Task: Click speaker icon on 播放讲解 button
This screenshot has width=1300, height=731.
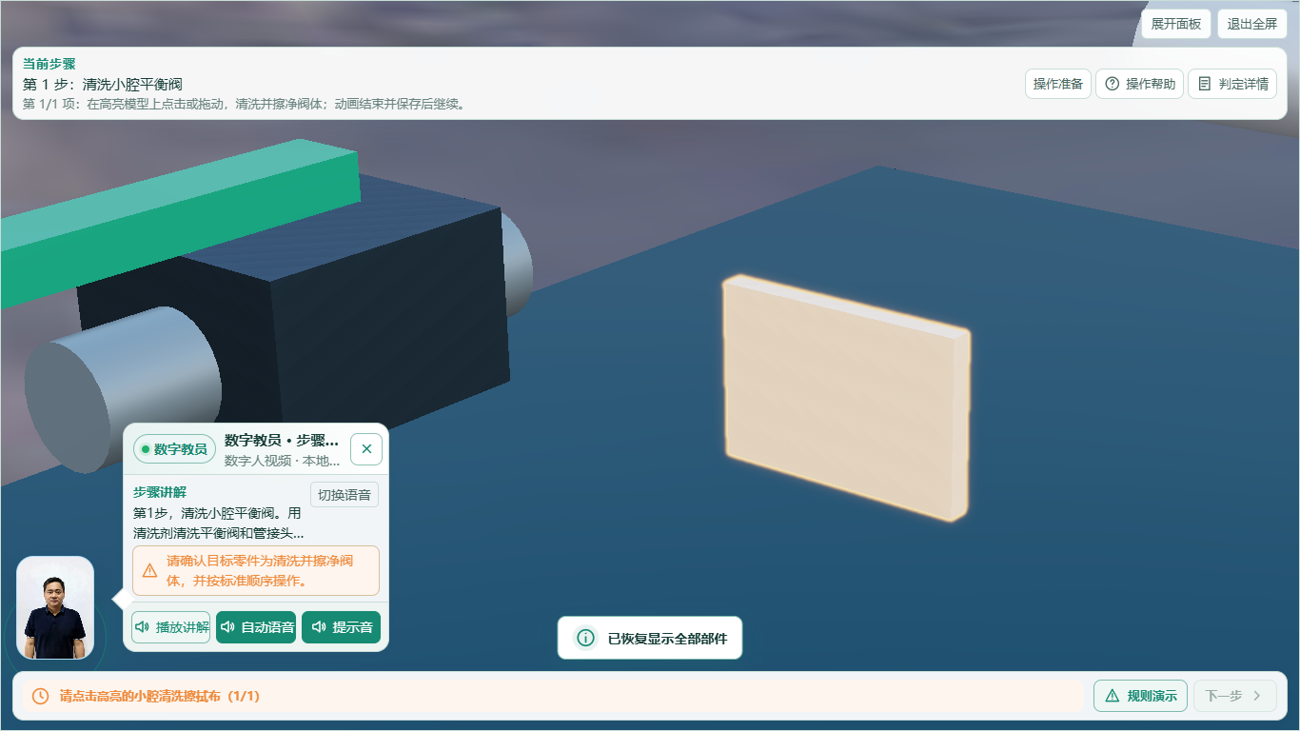Action: pos(143,627)
